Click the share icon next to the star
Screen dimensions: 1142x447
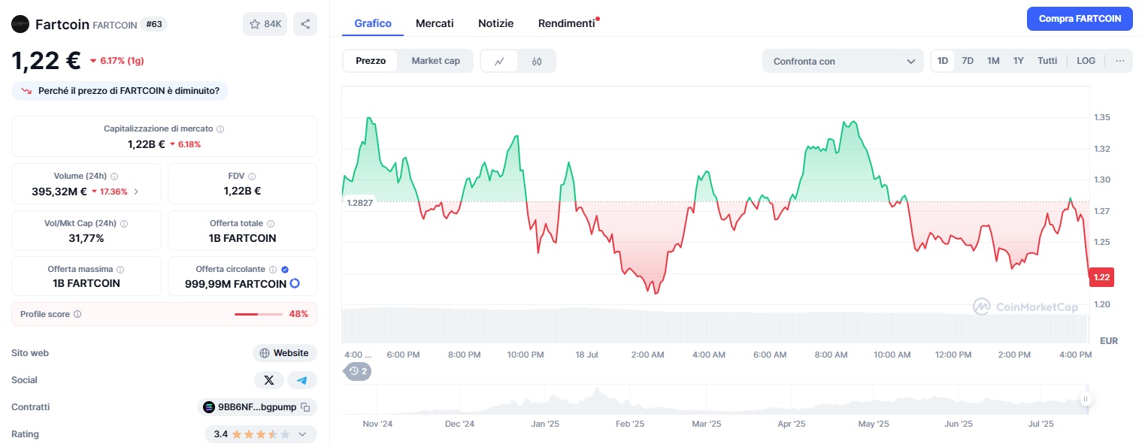point(304,23)
